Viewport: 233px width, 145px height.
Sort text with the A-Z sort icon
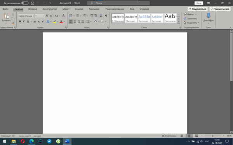tap(101, 16)
